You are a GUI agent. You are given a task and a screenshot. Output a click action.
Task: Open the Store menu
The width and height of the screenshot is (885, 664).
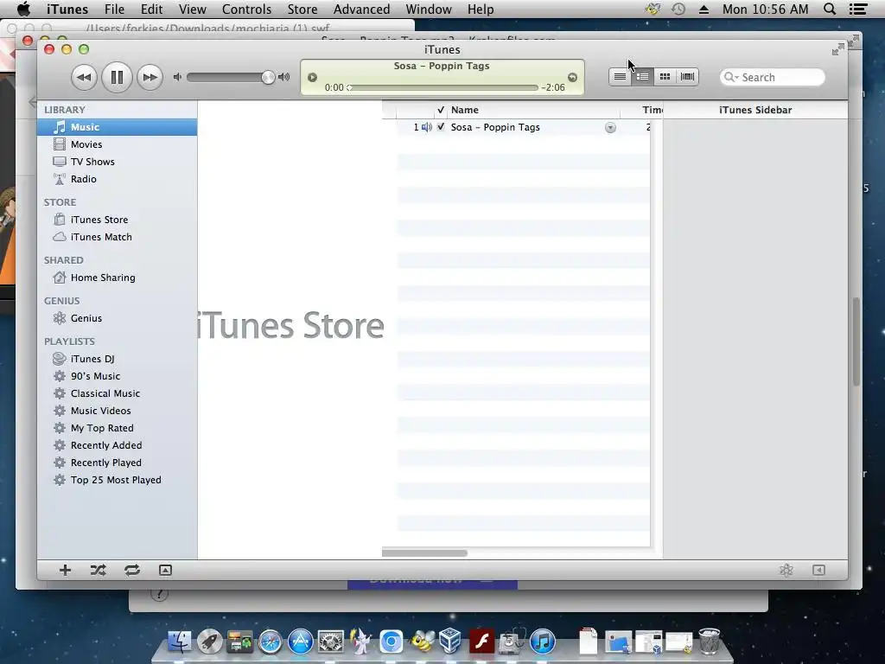(302, 9)
